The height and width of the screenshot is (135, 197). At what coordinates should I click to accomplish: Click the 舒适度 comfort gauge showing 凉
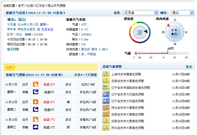(139, 33)
